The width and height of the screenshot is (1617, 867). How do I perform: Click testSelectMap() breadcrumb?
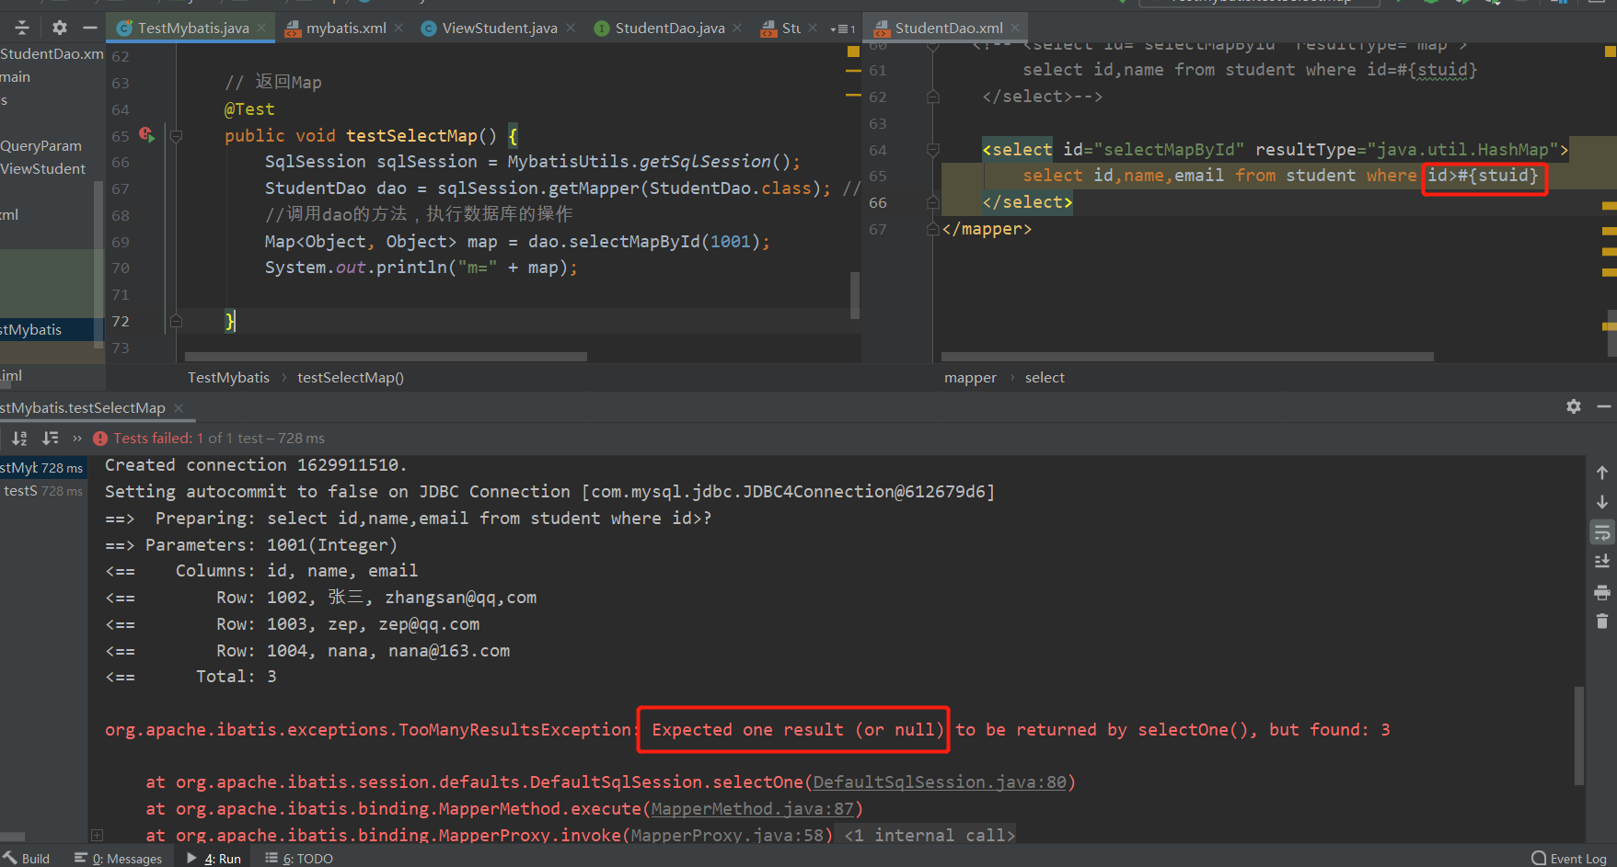351,377
